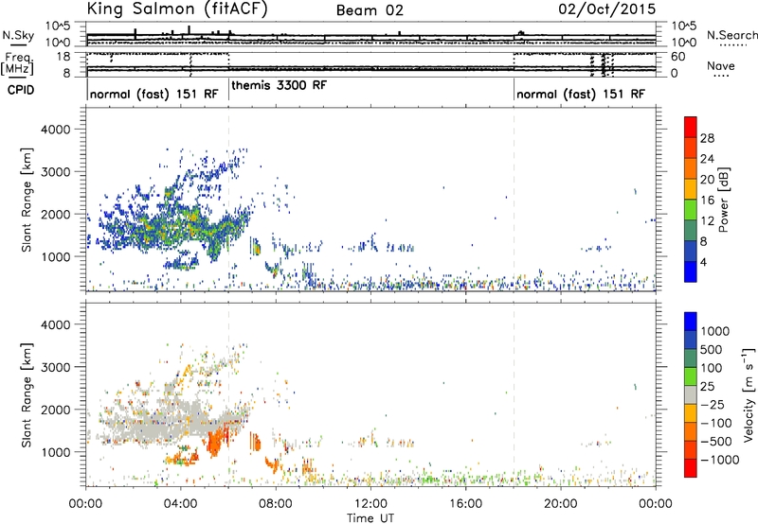Pick the teal 8–12 dB Power swatch
This screenshot has width=758, height=524.
coord(691,230)
